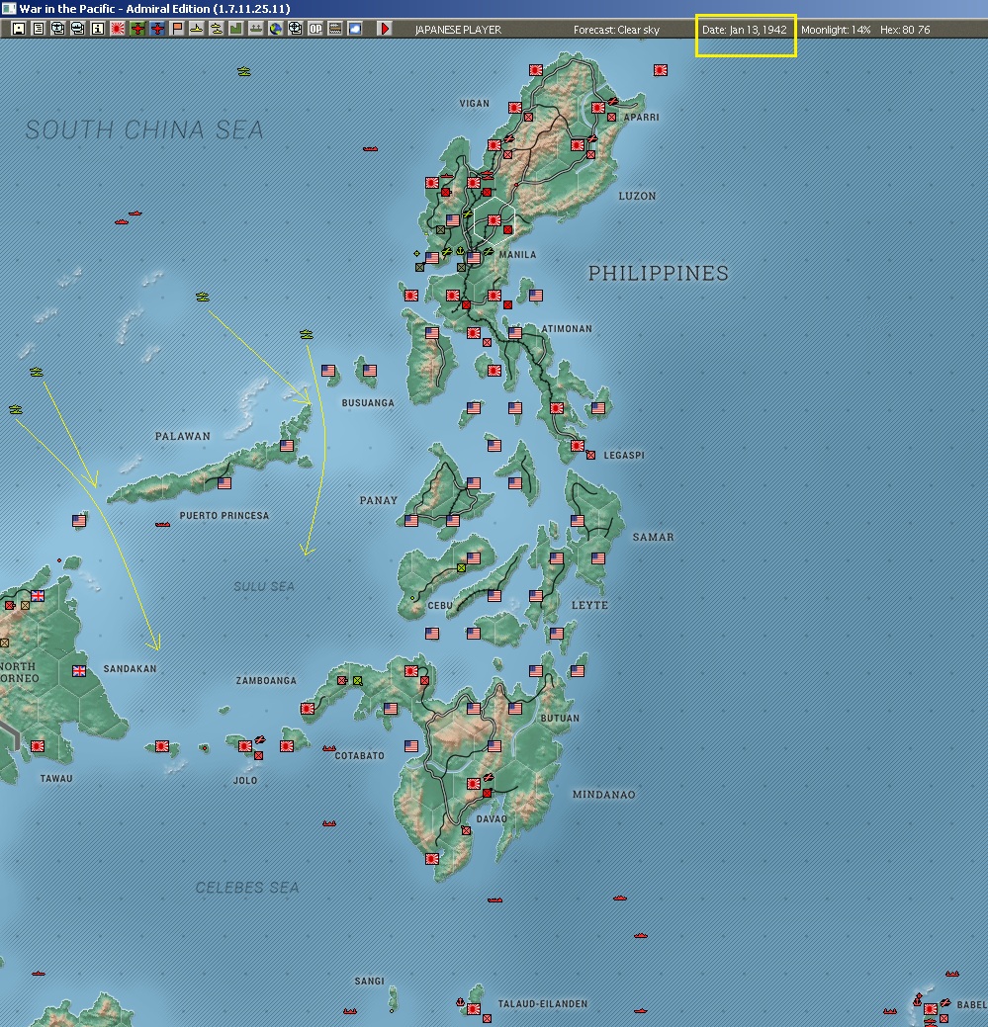This screenshot has width=988, height=1027.
Task: Click the Date: Jan 13, 1942 readout
Action: 745,30
